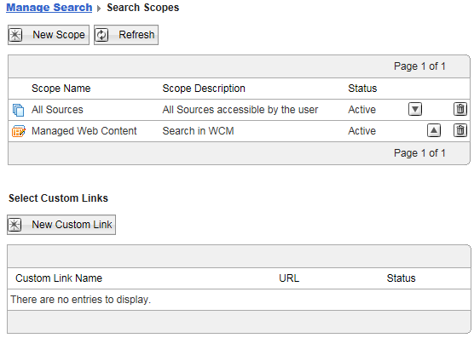Create a new scope with New Scope
474x338 pixels.
pyautogui.click(x=49, y=35)
